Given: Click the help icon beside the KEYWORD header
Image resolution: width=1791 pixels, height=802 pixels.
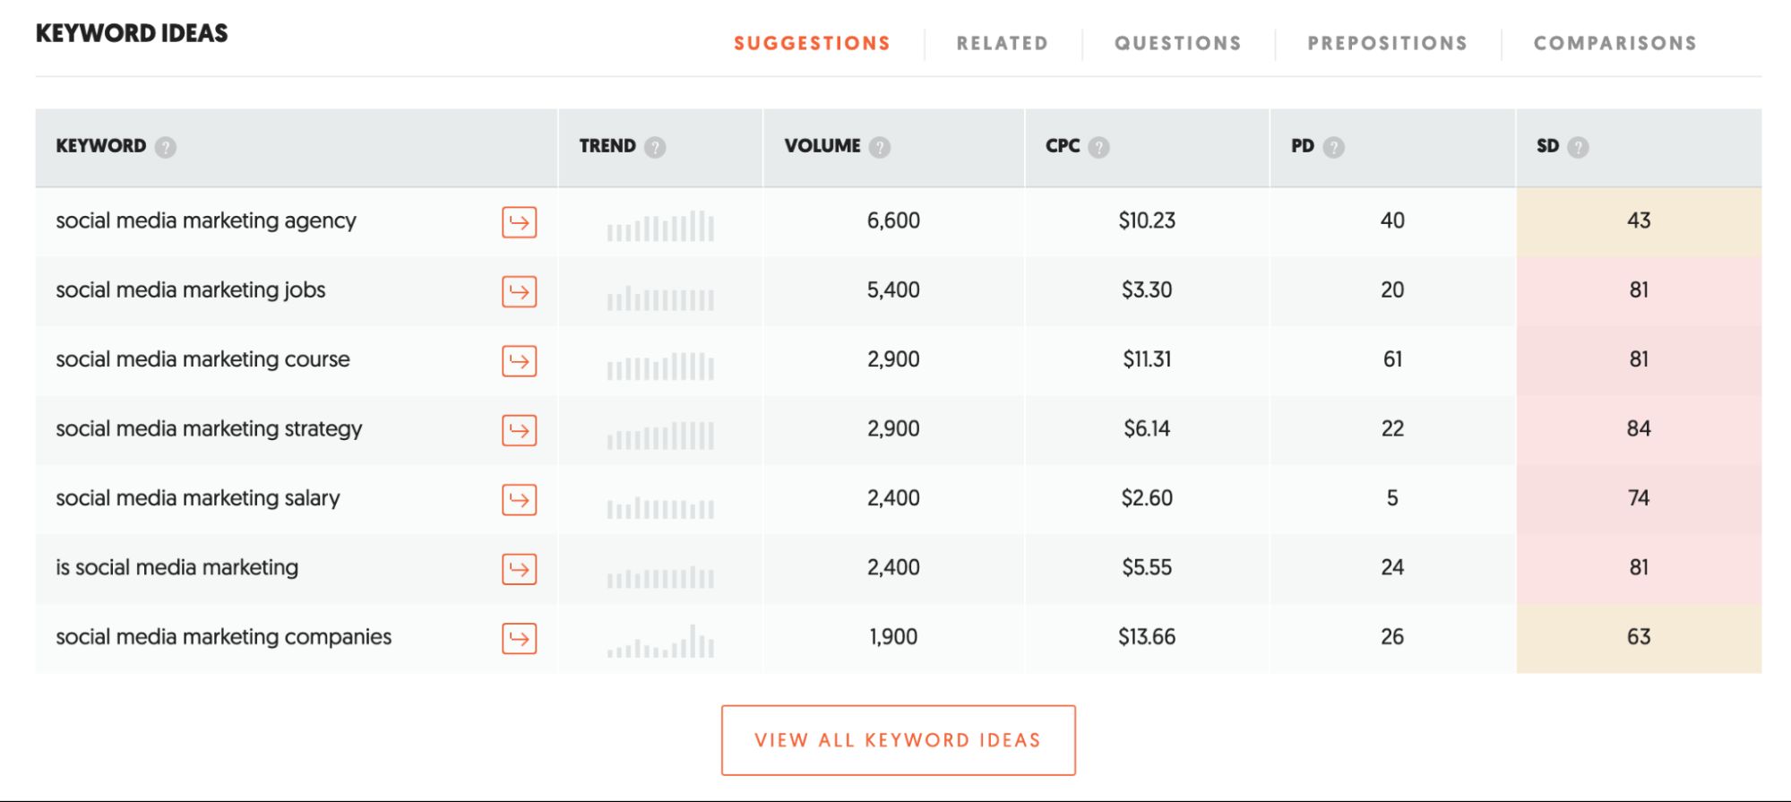Looking at the screenshot, I should (x=167, y=145).
